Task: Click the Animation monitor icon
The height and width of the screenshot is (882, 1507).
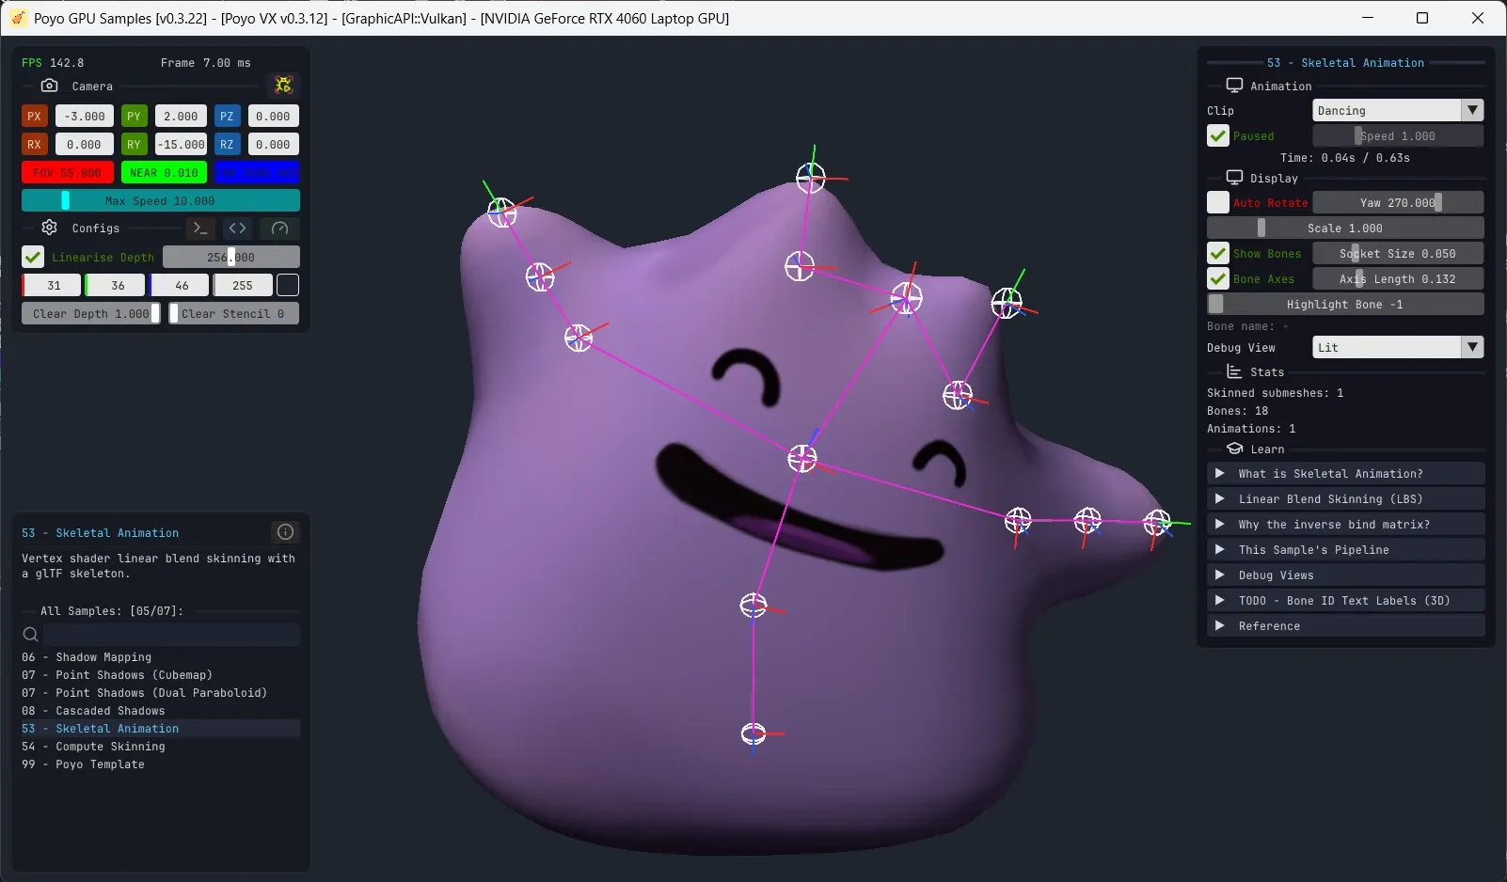Action: click(x=1234, y=86)
